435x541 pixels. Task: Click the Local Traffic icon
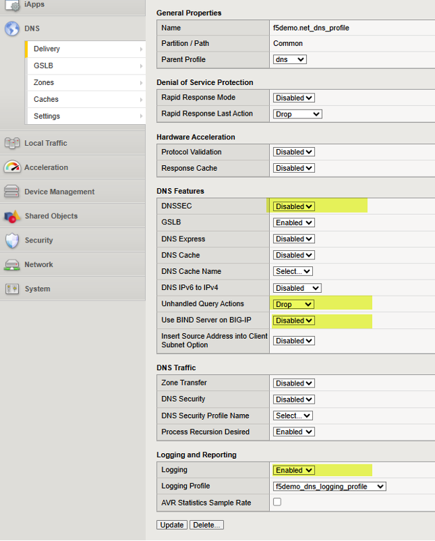pyautogui.click(x=12, y=143)
